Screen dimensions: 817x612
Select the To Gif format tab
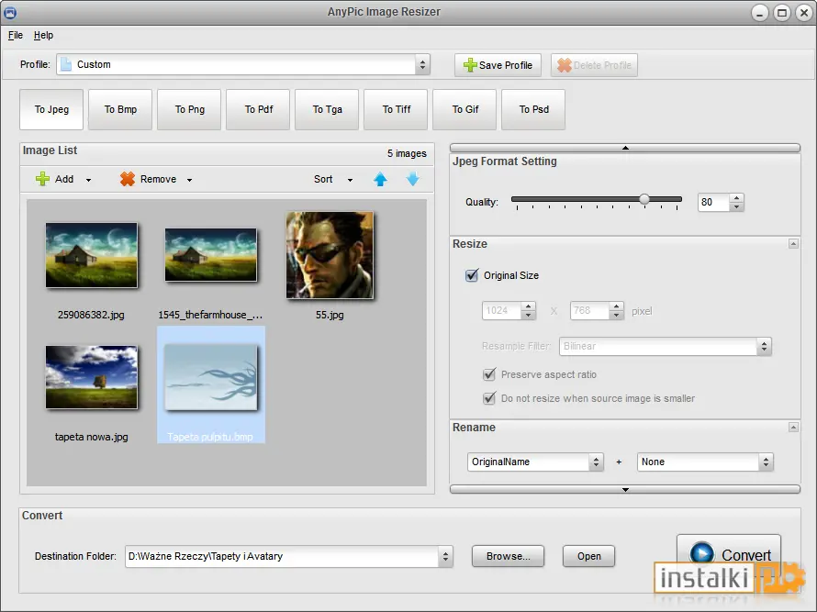pos(464,109)
